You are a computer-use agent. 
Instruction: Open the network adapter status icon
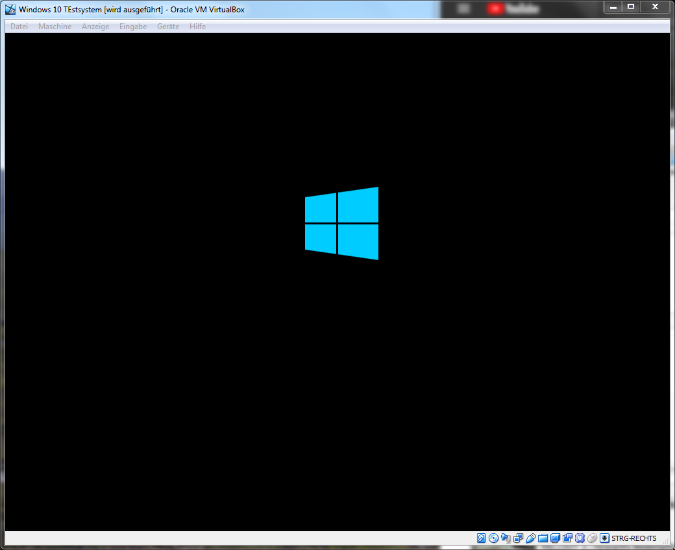[x=518, y=538]
